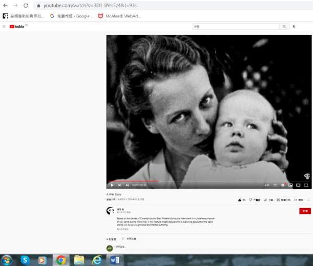Viewport: 313px width, 266px height.
Task: Open the media player taskbar icon
Action: pos(42,260)
